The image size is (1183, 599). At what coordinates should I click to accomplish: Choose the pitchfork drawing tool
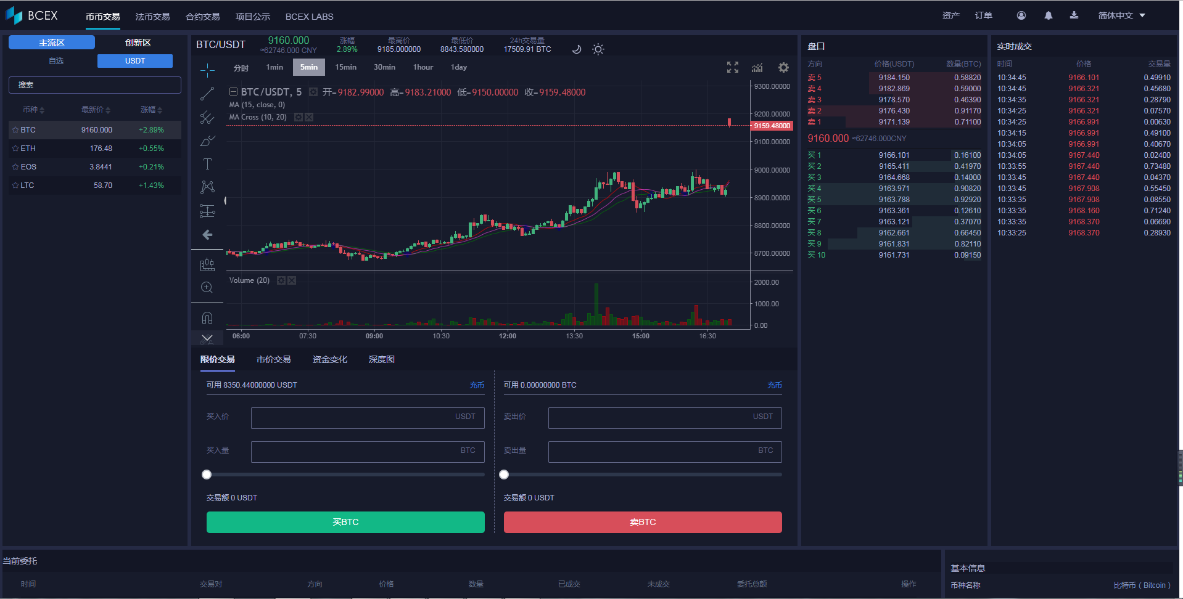[207, 117]
